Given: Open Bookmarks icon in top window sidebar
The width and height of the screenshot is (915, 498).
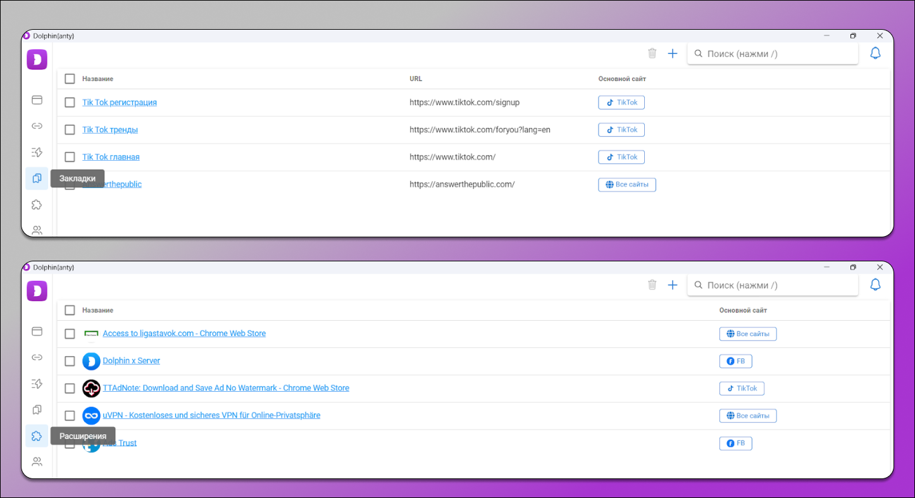Looking at the screenshot, I should 37,178.
